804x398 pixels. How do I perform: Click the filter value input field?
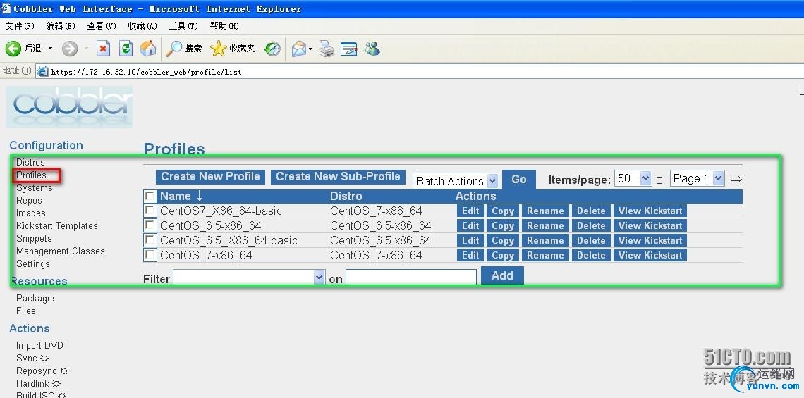coord(411,278)
